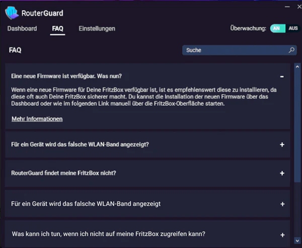Focus the Suche search field

(x=234, y=50)
